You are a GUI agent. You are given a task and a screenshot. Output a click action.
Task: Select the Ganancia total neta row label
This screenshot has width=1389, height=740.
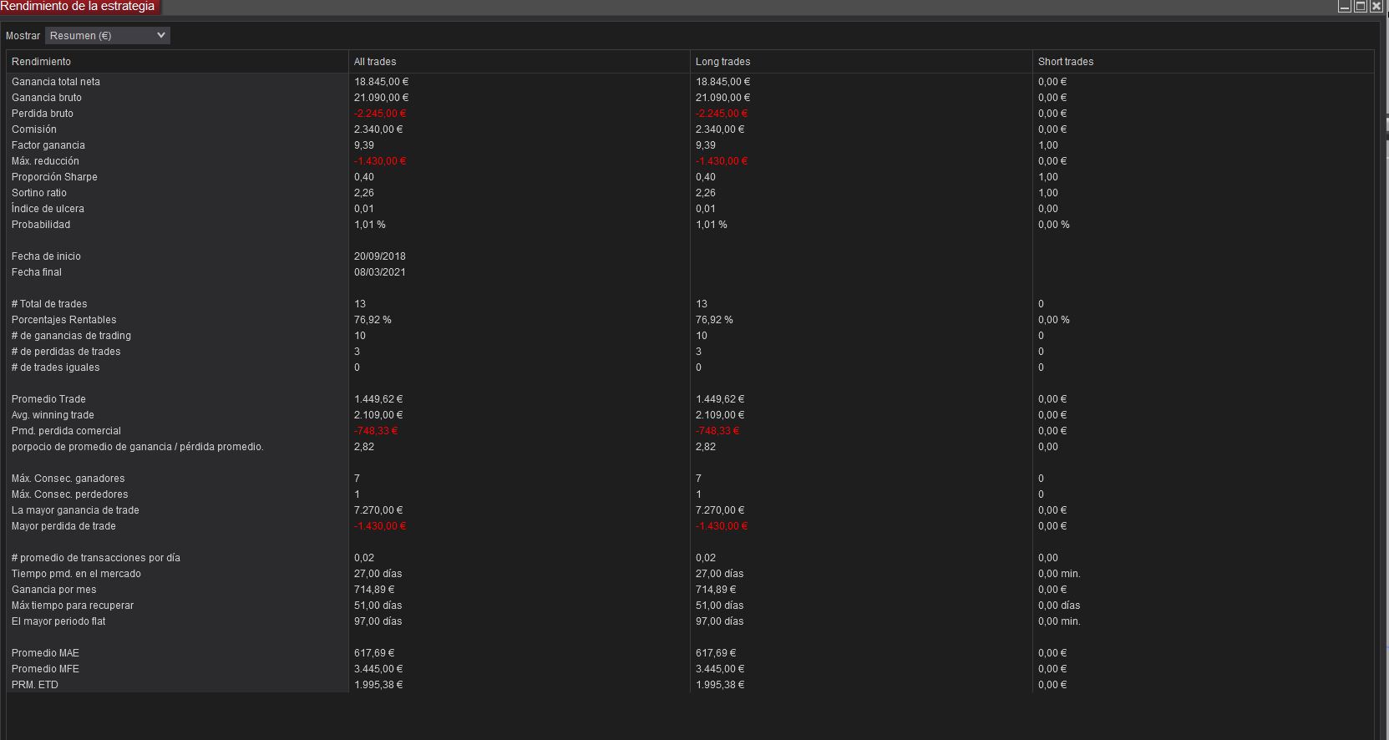coord(56,82)
